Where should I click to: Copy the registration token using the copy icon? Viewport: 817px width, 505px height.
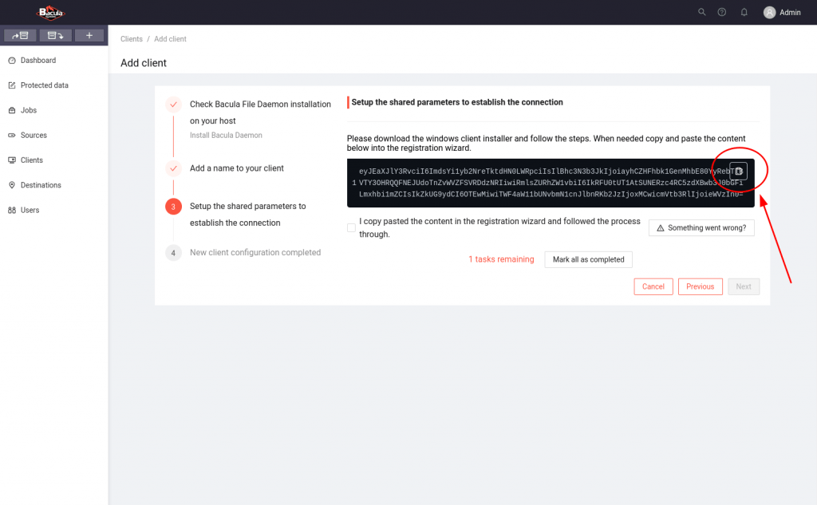739,172
